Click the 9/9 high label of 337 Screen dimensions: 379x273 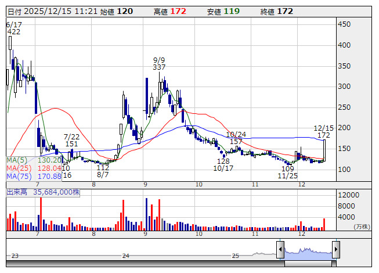159,63
